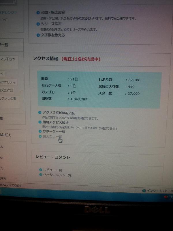173x231 pixels.
Task: Click sidebar item ファンの聖
Action: (9, 98)
